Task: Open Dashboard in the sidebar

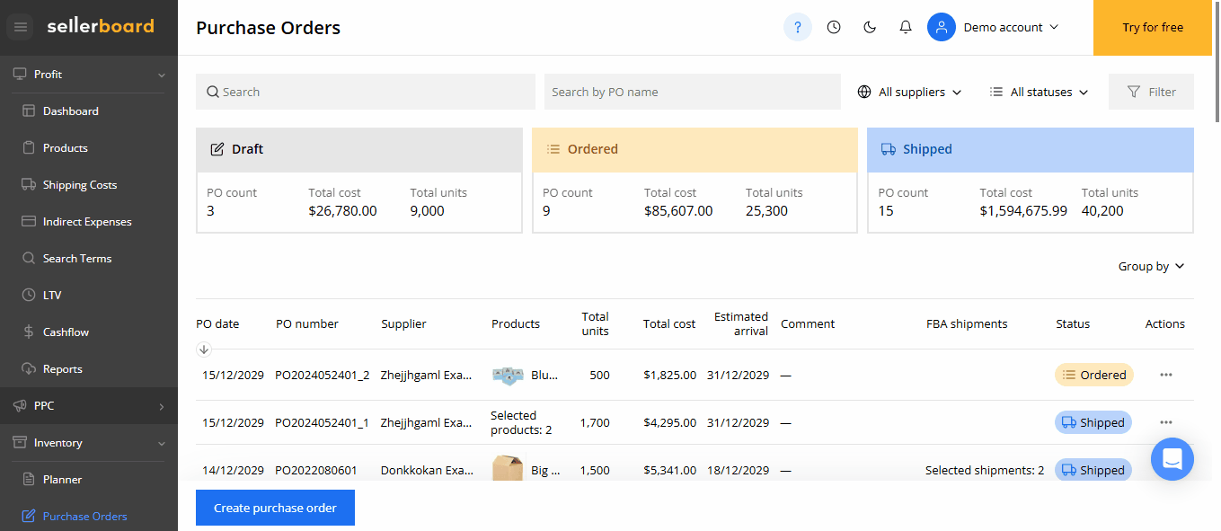Action: click(x=71, y=111)
